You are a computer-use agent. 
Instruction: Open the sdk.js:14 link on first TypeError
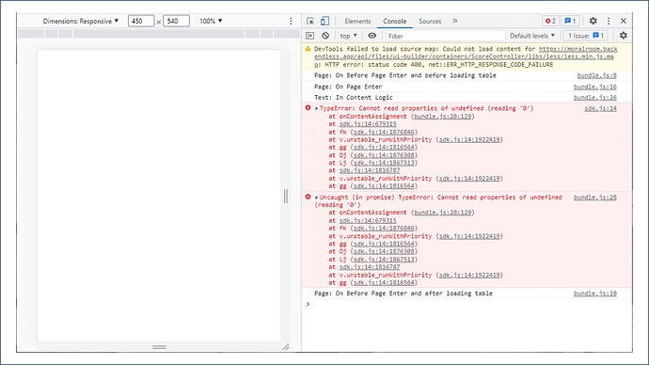pyautogui.click(x=600, y=108)
